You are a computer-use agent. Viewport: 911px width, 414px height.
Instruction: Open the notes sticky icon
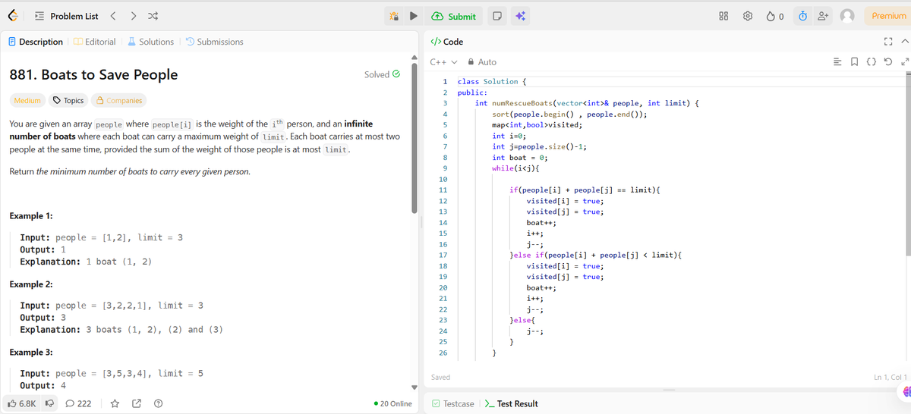coord(496,16)
